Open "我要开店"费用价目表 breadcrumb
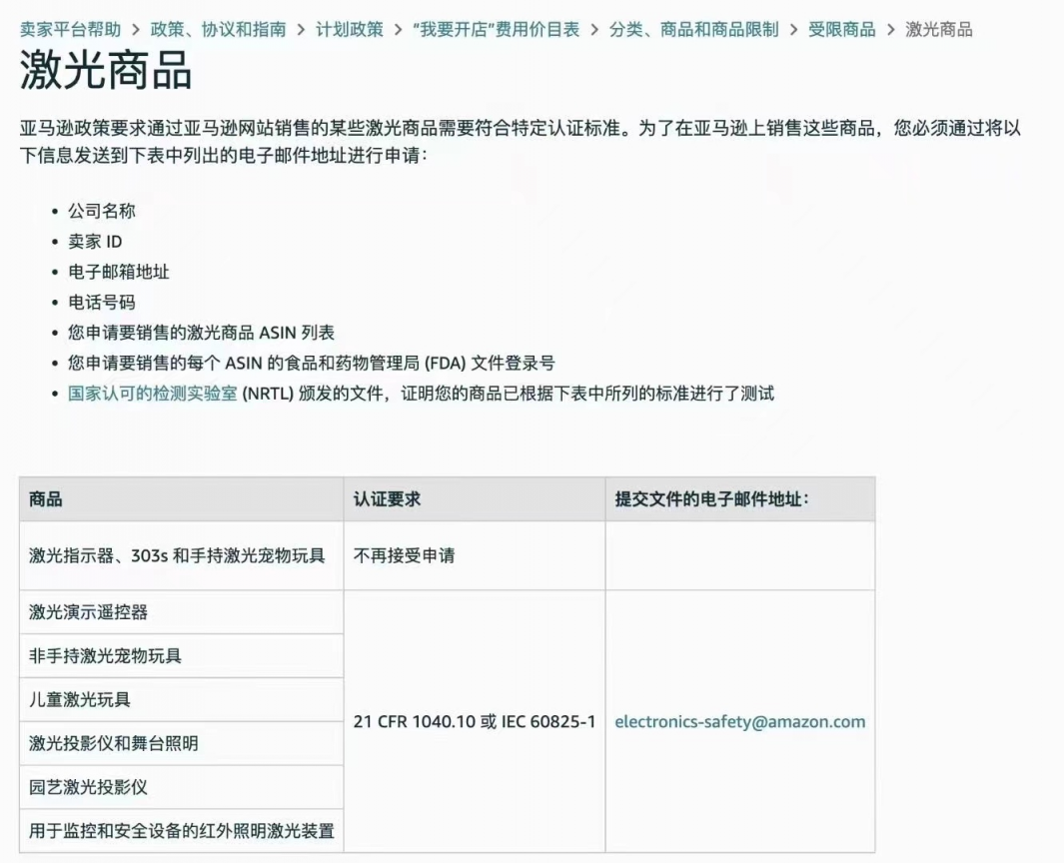1064x863 pixels. tap(497, 30)
